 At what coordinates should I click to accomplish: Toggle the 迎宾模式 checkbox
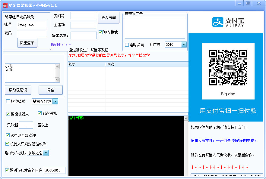100,32
